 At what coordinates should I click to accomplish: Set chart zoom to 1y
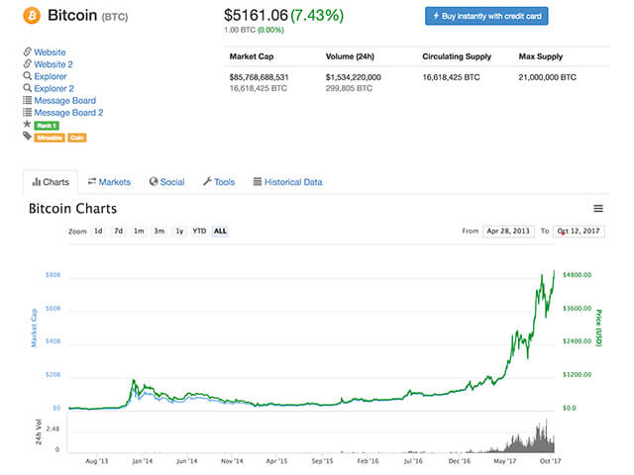point(179,231)
